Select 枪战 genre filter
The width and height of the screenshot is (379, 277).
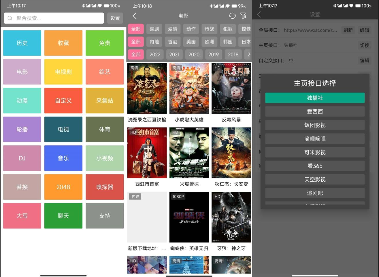209,29
